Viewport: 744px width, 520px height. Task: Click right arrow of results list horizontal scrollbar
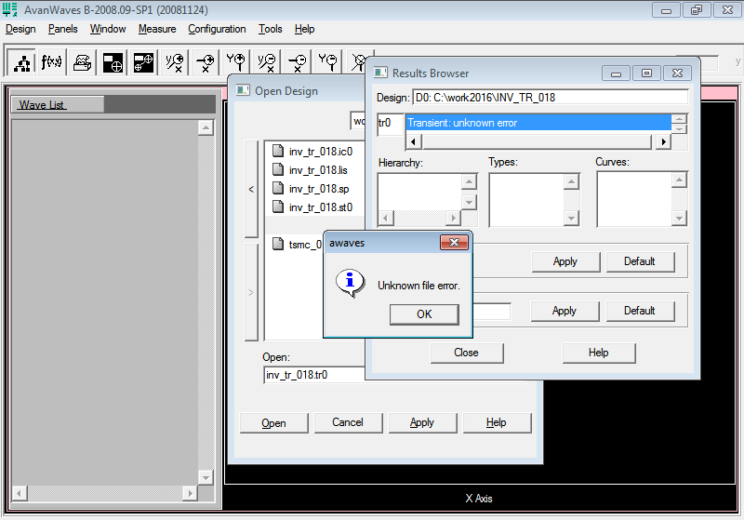(x=663, y=141)
